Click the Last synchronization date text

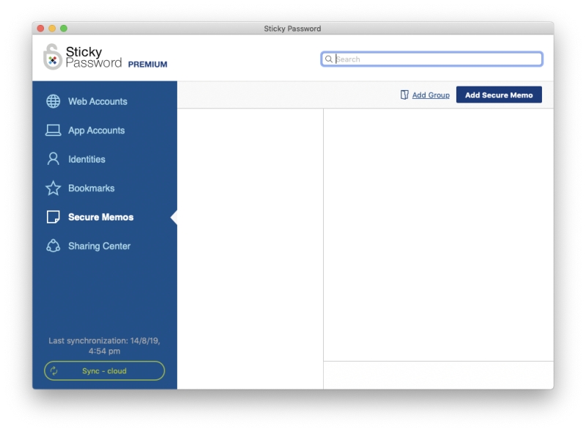click(104, 346)
